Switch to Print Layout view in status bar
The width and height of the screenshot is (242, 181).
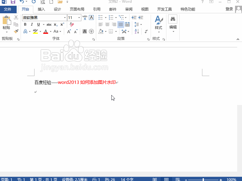(166, 179)
